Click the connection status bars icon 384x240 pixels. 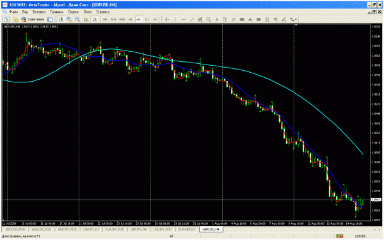point(340,236)
